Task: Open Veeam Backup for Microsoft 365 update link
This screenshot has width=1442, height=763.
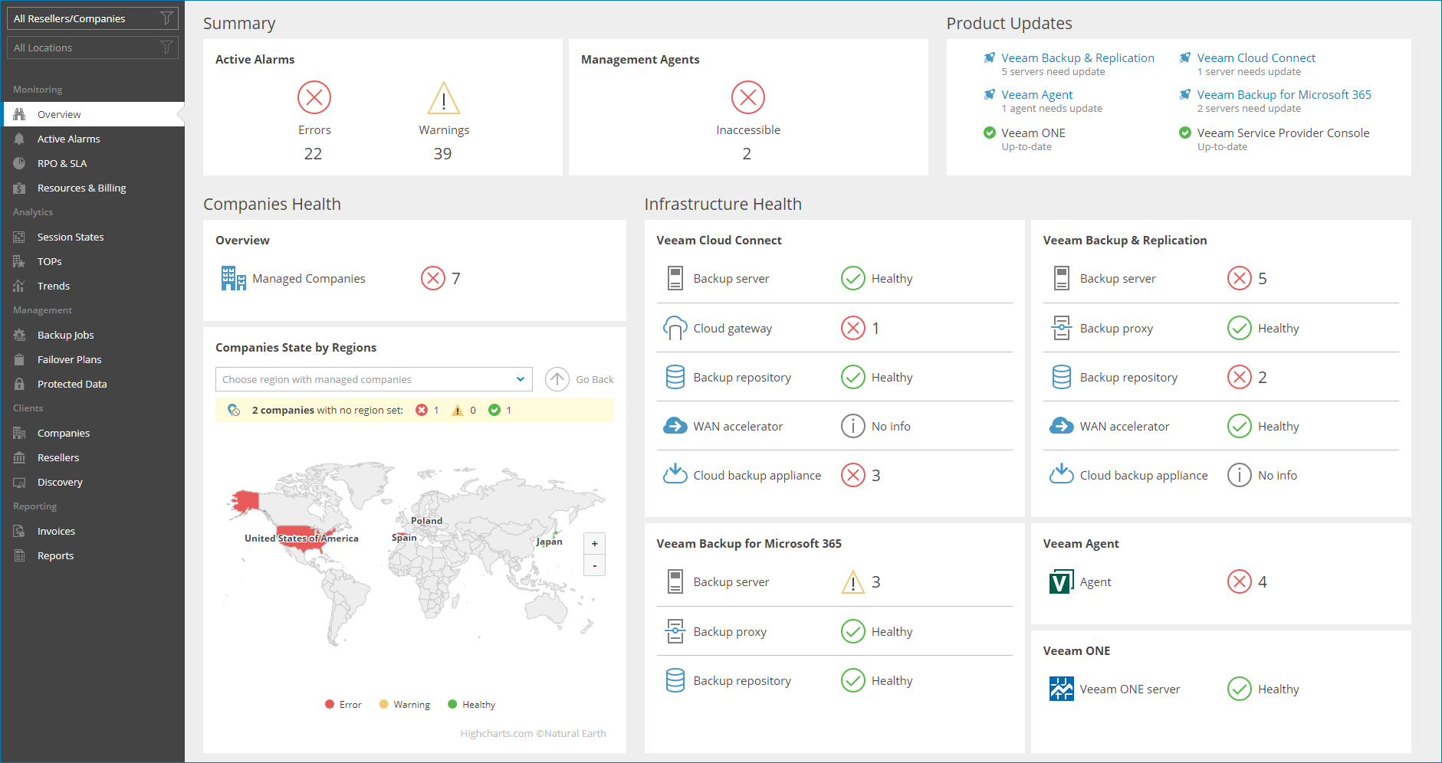Action: (x=1284, y=94)
